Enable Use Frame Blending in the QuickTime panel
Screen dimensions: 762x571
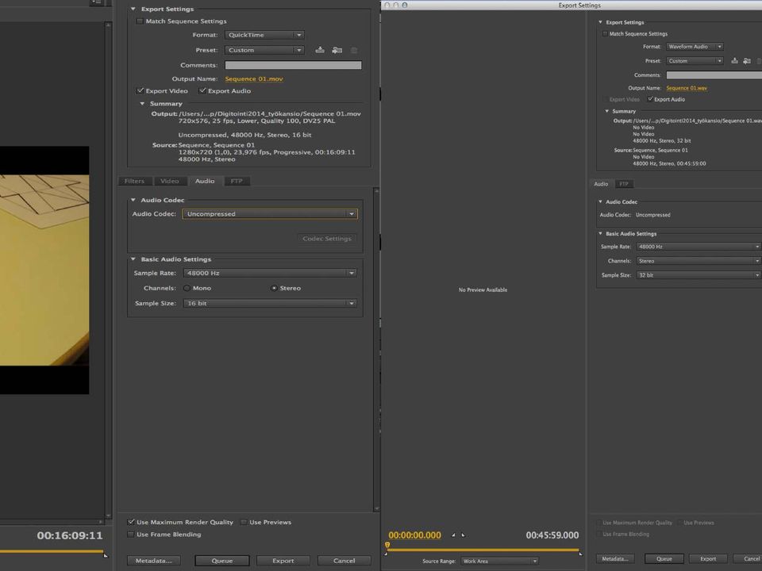131,534
